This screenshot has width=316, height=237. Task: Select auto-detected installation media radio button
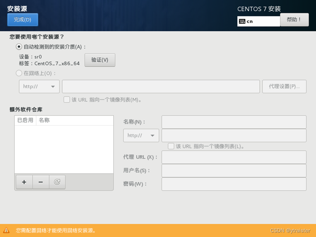(x=19, y=47)
